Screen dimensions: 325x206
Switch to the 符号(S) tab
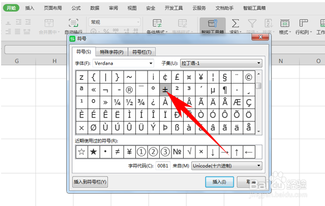point(83,52)
